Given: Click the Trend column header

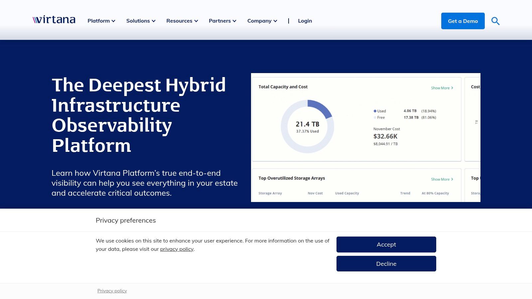Looking at the screenshot, I should (405, 193).
